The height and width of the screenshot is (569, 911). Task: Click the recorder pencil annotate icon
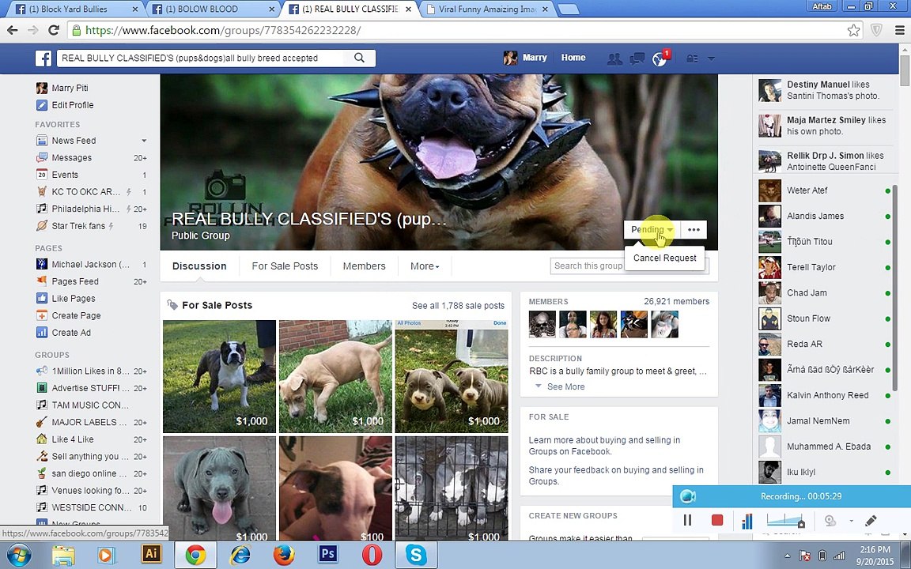[x=871, y=521]
